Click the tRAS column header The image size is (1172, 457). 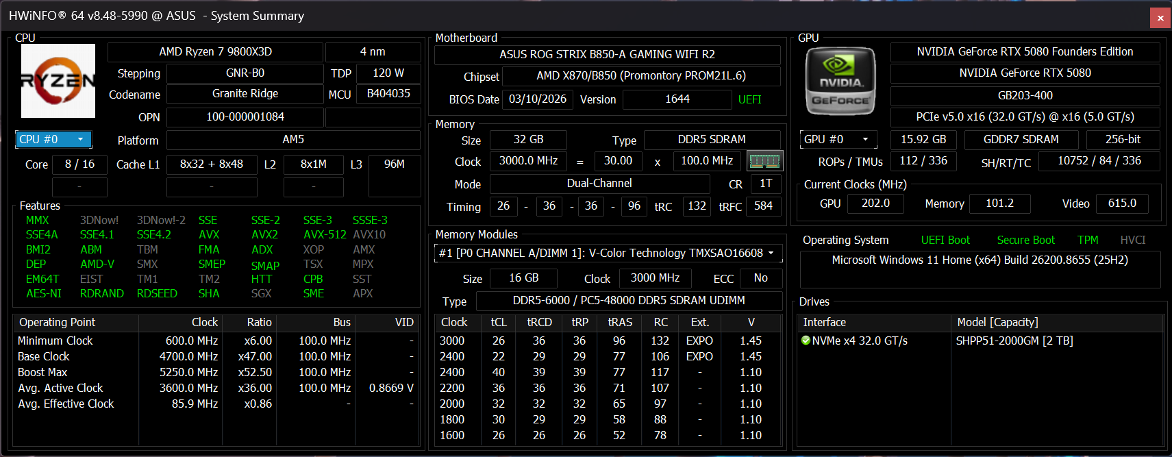click(x=620, y=322)
